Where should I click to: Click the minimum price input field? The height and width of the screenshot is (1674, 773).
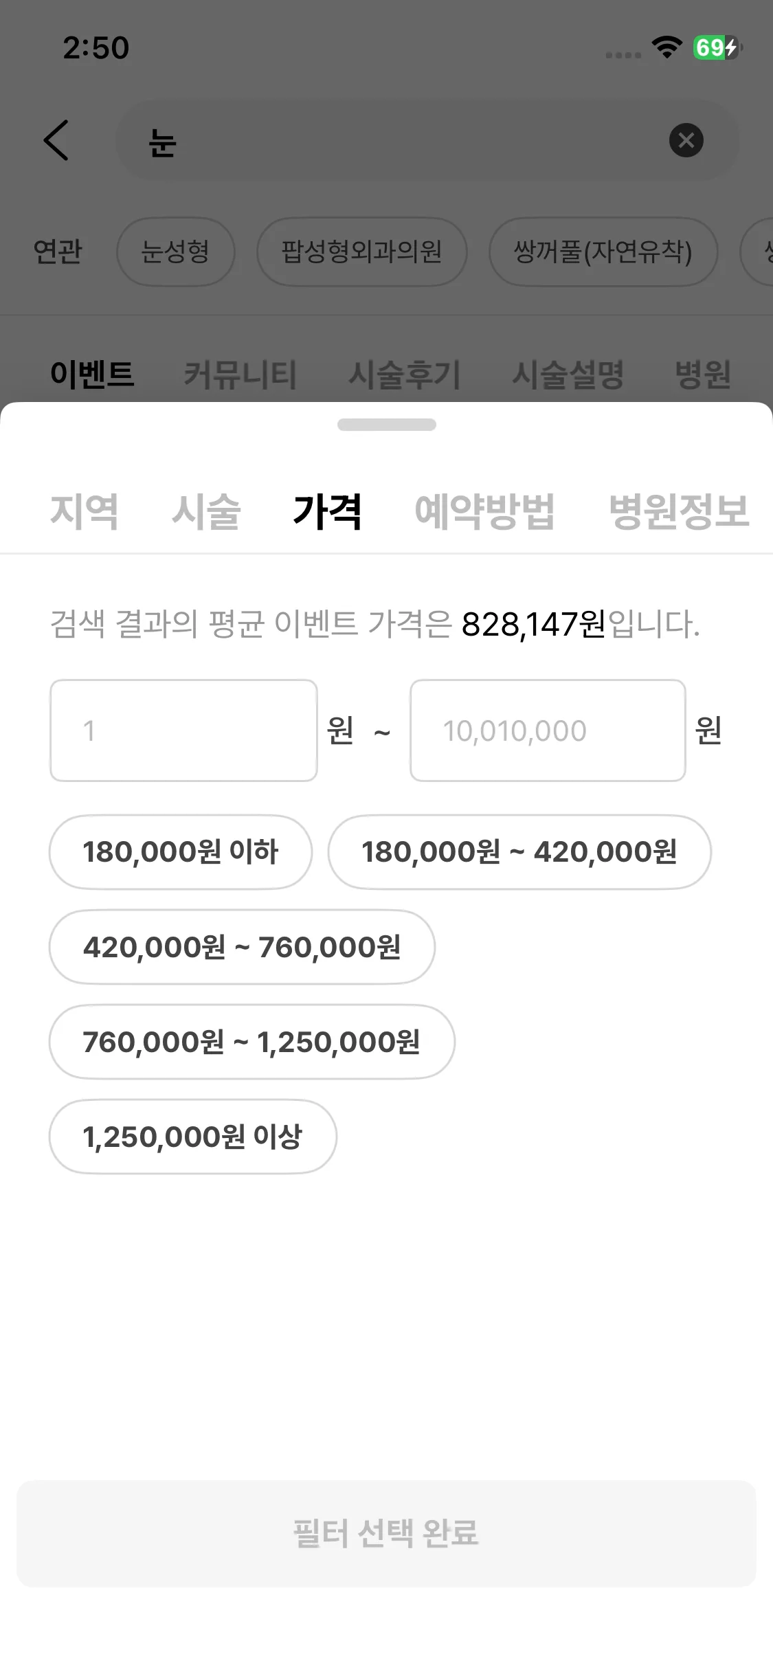pyautogui.click(x=183, y=730)
